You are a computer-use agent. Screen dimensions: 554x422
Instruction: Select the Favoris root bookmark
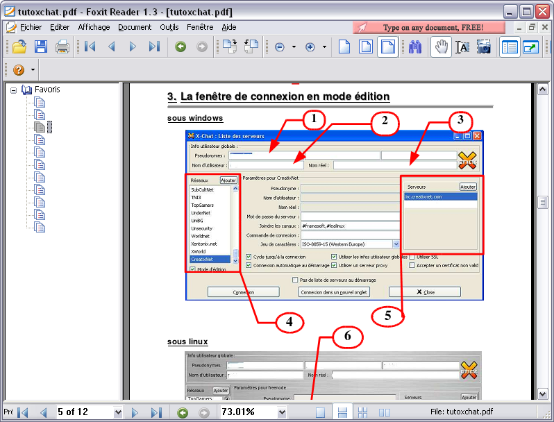tap(47, 90)
